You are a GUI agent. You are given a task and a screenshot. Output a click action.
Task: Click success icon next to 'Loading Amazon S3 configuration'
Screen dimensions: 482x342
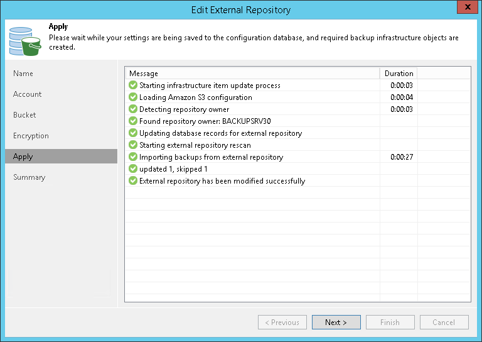[x=133, y=97]
